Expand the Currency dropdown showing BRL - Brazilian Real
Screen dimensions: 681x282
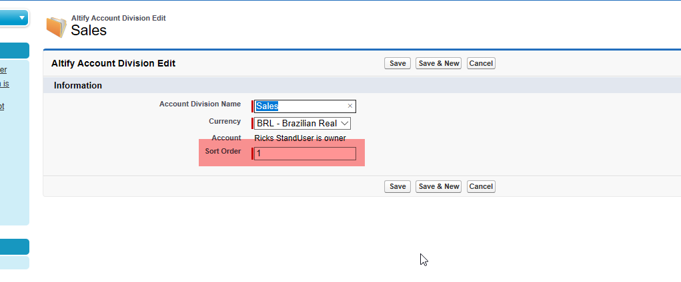(303, 123)
